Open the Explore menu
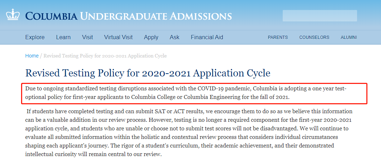The image size is (381, 160). pos(35,37)
